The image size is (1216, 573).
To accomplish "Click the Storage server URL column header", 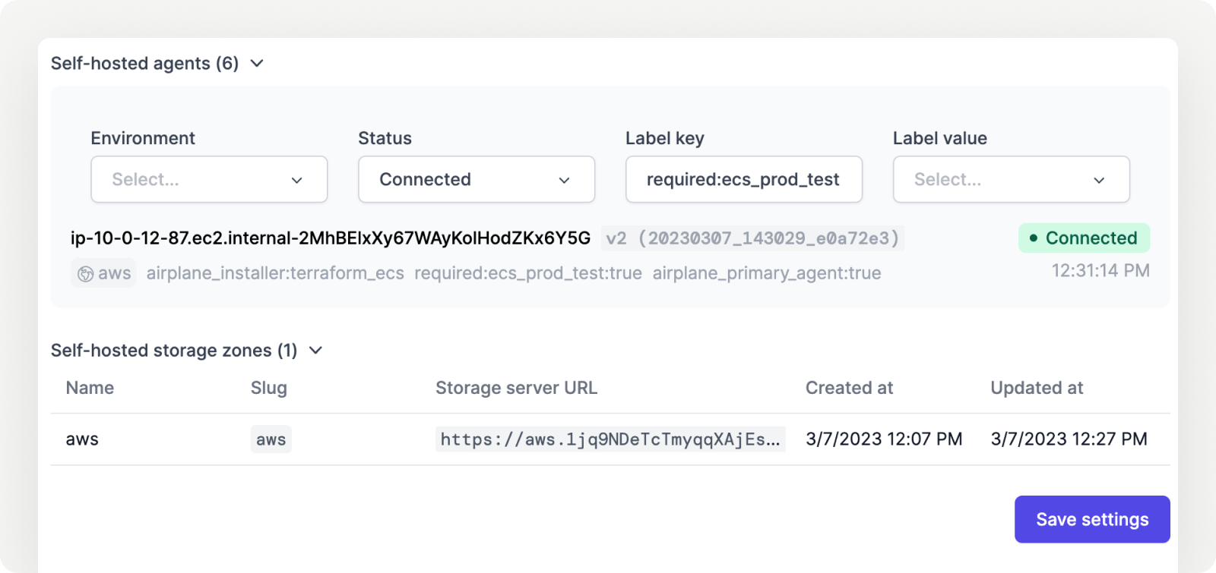I will [516, 389].
